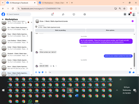Click the Search Facebook field

[x=19, y=14]
